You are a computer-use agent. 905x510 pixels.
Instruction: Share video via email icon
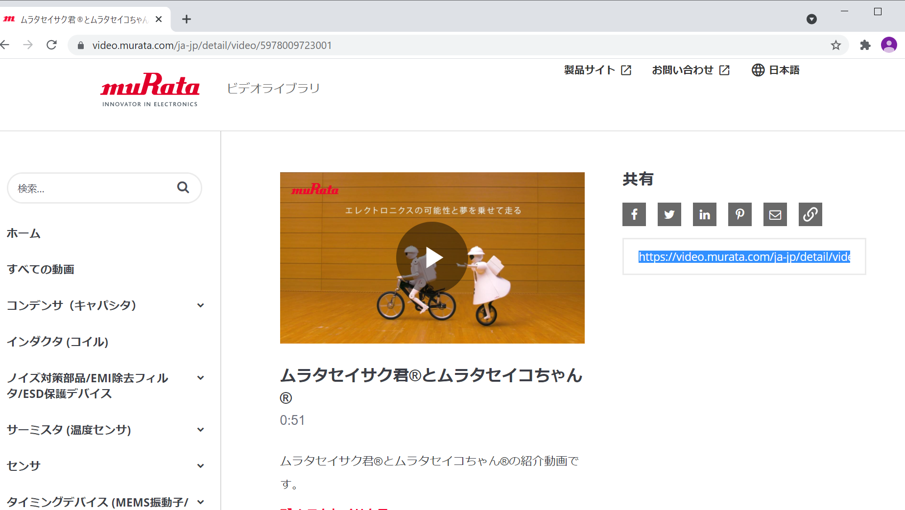775,214
